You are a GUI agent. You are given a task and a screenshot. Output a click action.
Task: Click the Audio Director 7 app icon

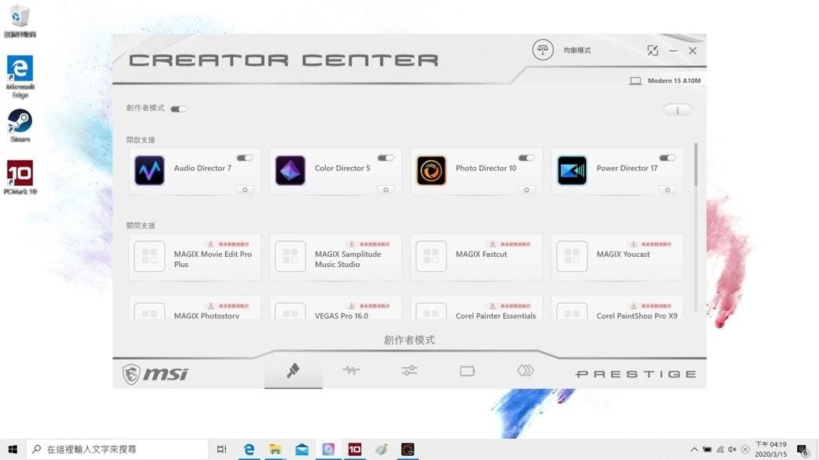click(149, 170)
